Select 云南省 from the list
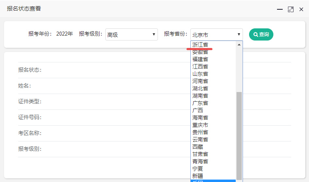 (x=200, y=139)
